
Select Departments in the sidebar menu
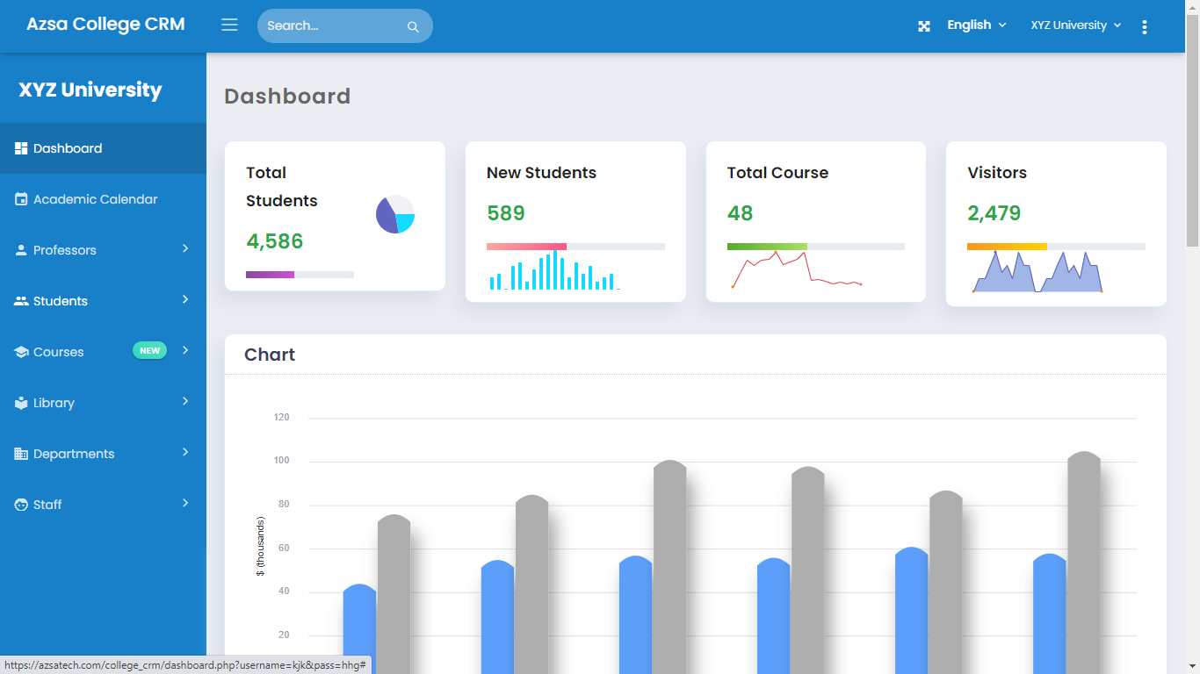click(x=74, y=454)
